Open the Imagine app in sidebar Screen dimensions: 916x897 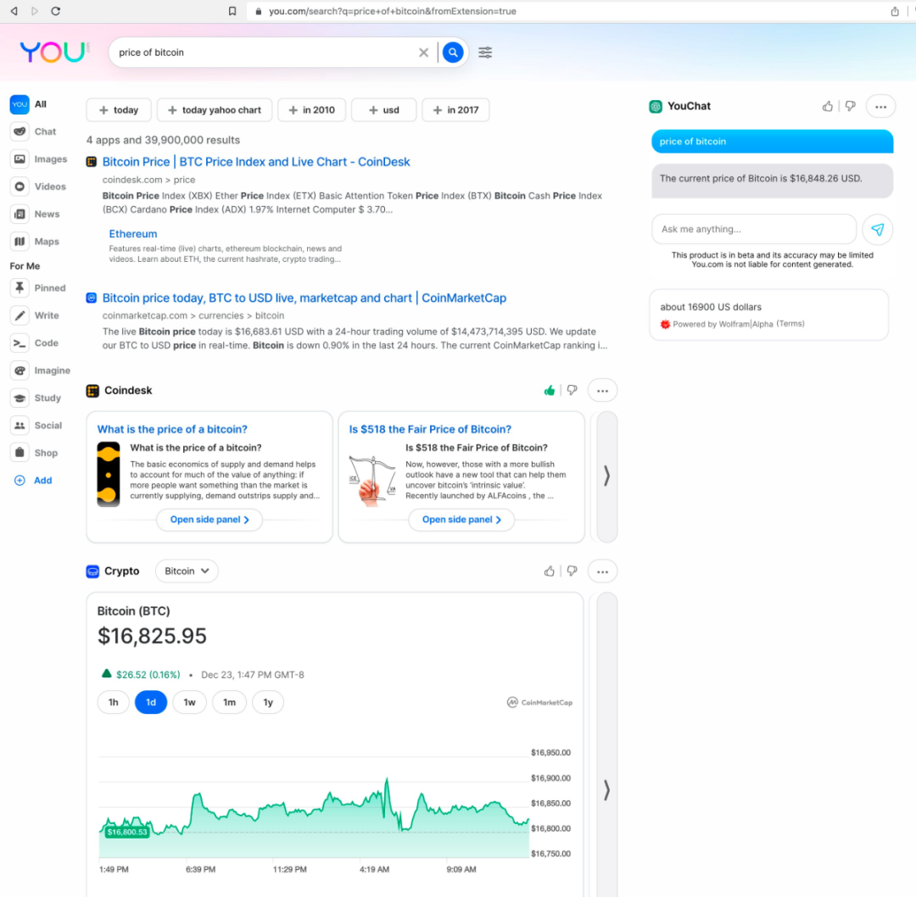pyautogui.click(x=41, y=370)
